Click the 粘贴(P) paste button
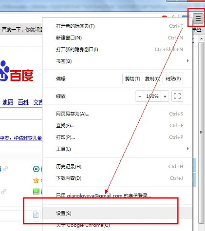 point(173,79)
